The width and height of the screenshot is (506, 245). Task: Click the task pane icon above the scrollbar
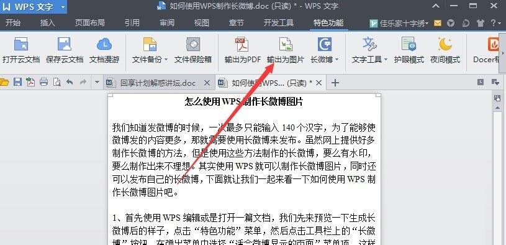pyautogui.click(x=497, y=98)
